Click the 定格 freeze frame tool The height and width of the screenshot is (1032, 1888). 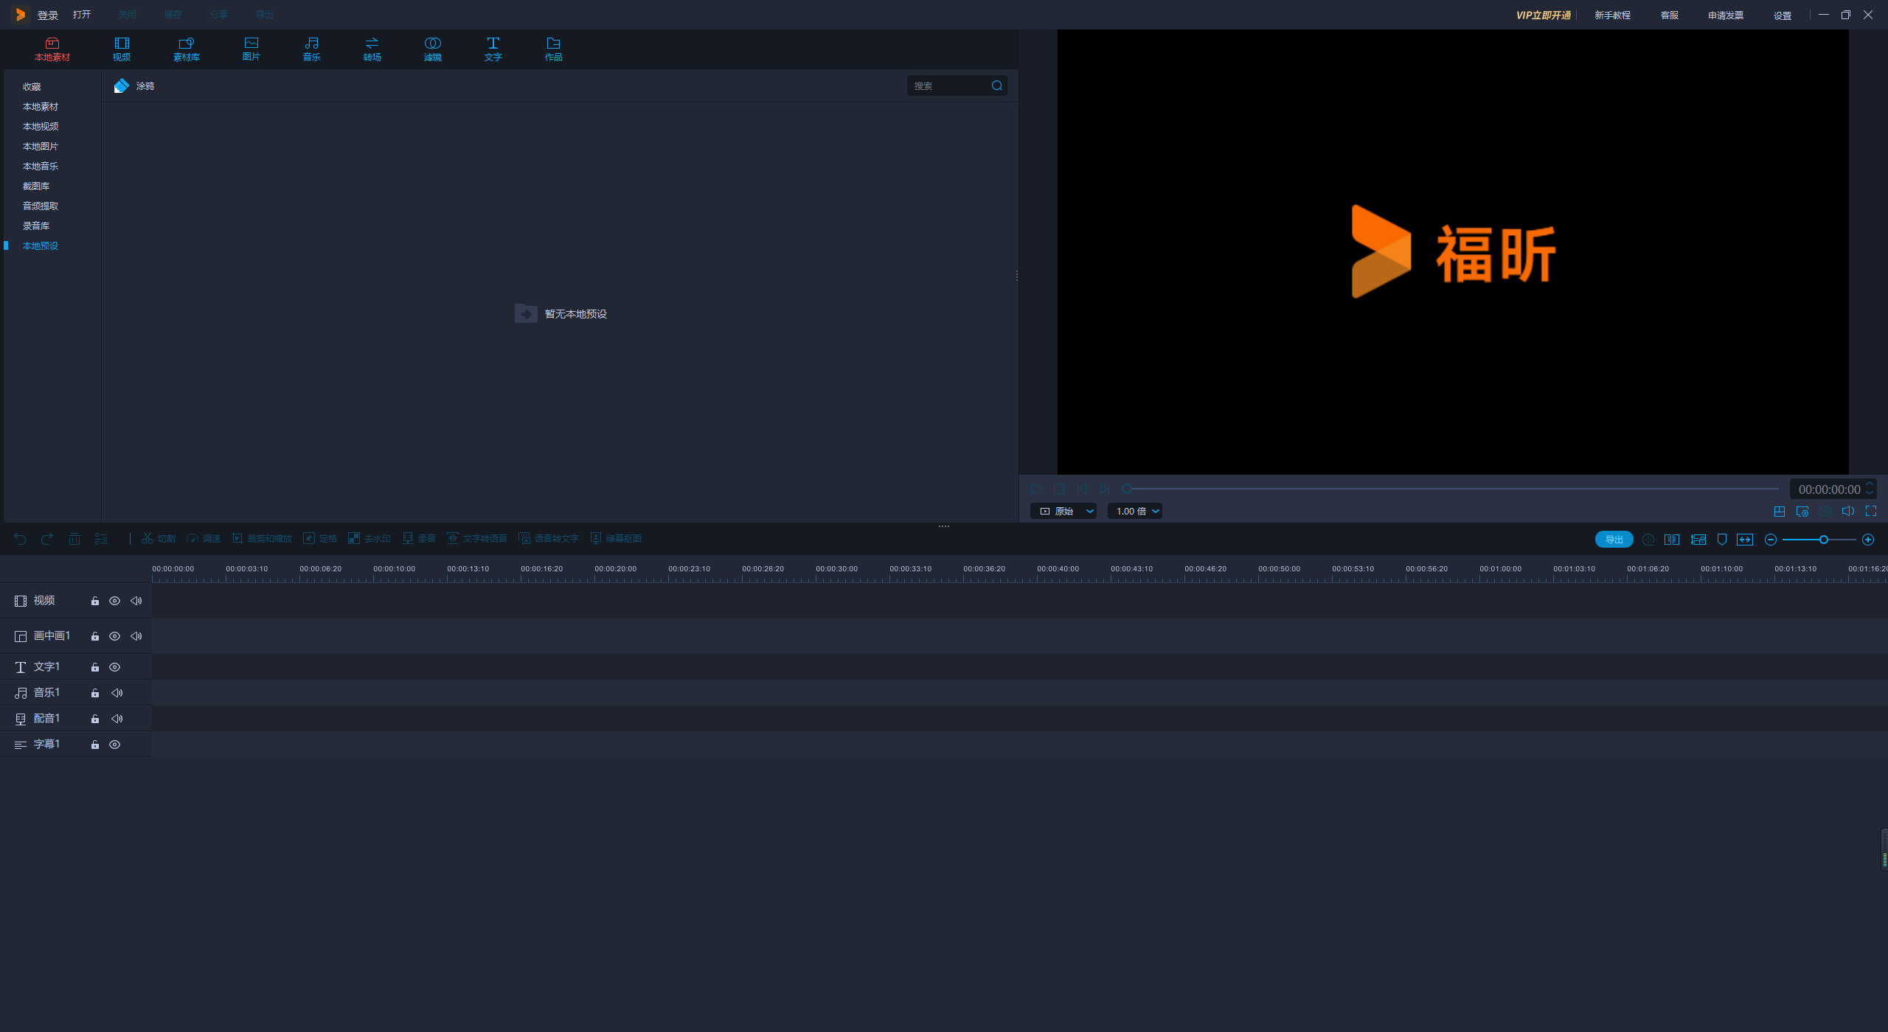320,539
